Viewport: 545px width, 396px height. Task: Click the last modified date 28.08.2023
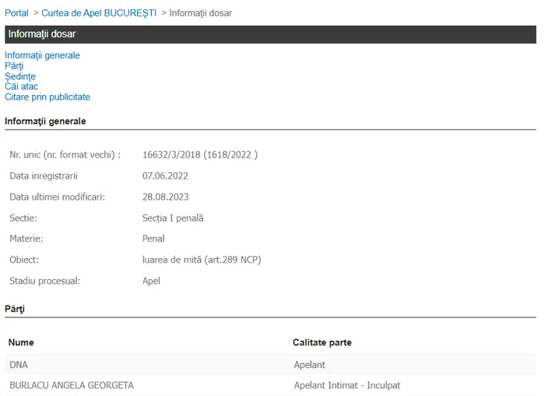point(165,197)
